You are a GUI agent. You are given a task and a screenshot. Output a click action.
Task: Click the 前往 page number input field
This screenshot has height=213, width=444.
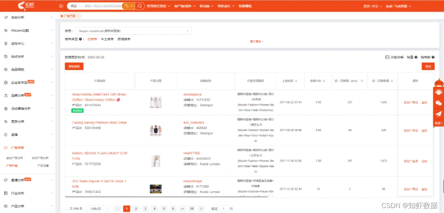point(224,209)
